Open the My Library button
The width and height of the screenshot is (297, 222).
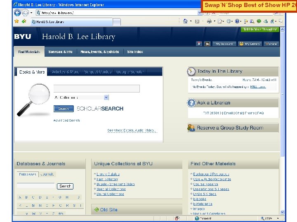click(x=250, y=44)
